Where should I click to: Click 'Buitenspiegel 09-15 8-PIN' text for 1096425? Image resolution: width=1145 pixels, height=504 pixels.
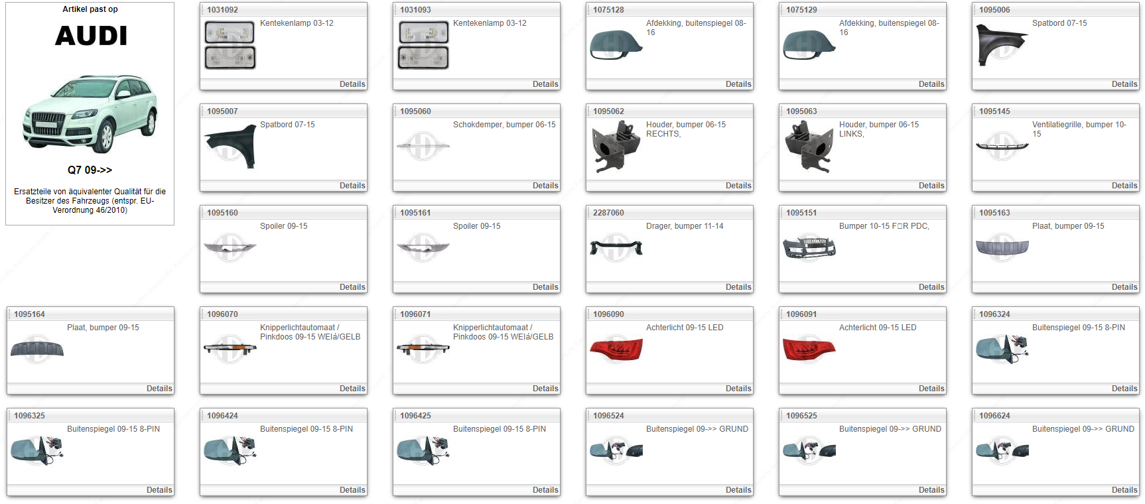click(499, 429)
